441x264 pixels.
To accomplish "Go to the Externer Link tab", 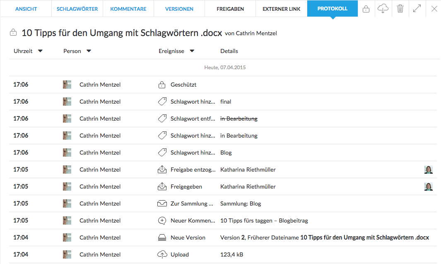I will point(281,9).
